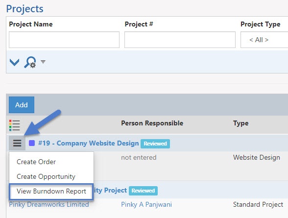Click the Person Responsible column header
Viewport: 288px width, 218px height.
coord(152,123)
